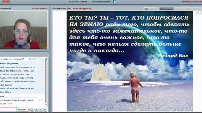202x113 pixels.
Task: Select the 'Презентация' tab
Action: pos(166,9)
